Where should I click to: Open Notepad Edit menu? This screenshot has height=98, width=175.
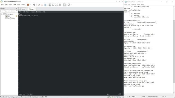tap(129, 5)
